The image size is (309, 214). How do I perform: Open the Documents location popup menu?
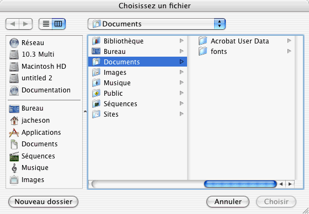click(x=157, y=24)
